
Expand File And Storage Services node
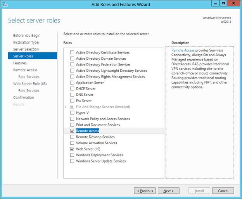(x=66, y=107)
